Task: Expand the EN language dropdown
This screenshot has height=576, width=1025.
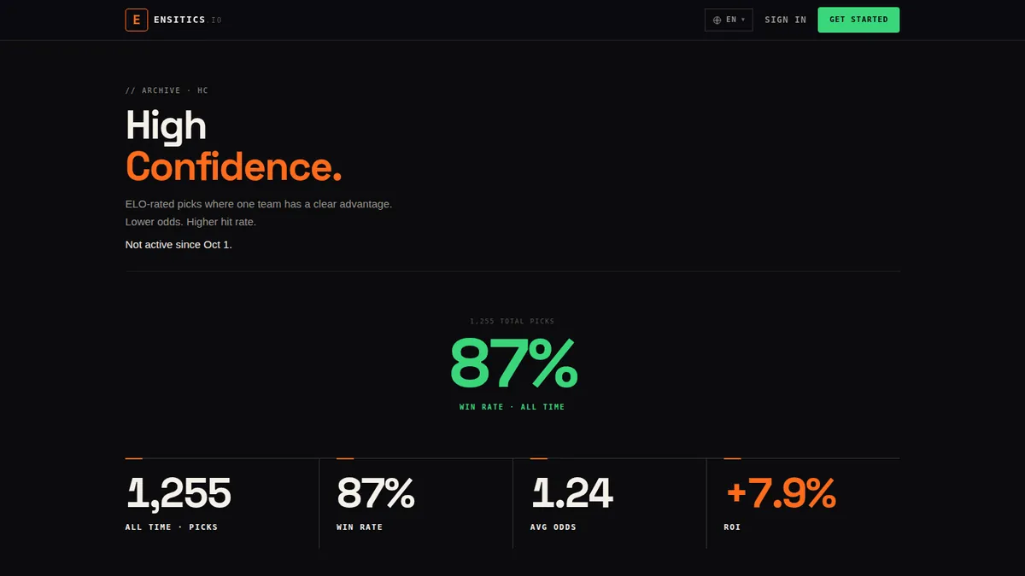Action: pos(729,20)
